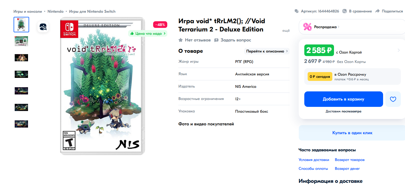
Task: Open the Условия доставки link
Action: (314, 160)
